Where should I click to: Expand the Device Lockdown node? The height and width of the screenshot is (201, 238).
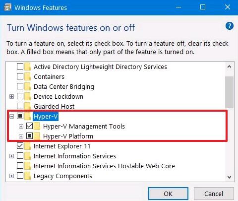(x=11, y=96)
